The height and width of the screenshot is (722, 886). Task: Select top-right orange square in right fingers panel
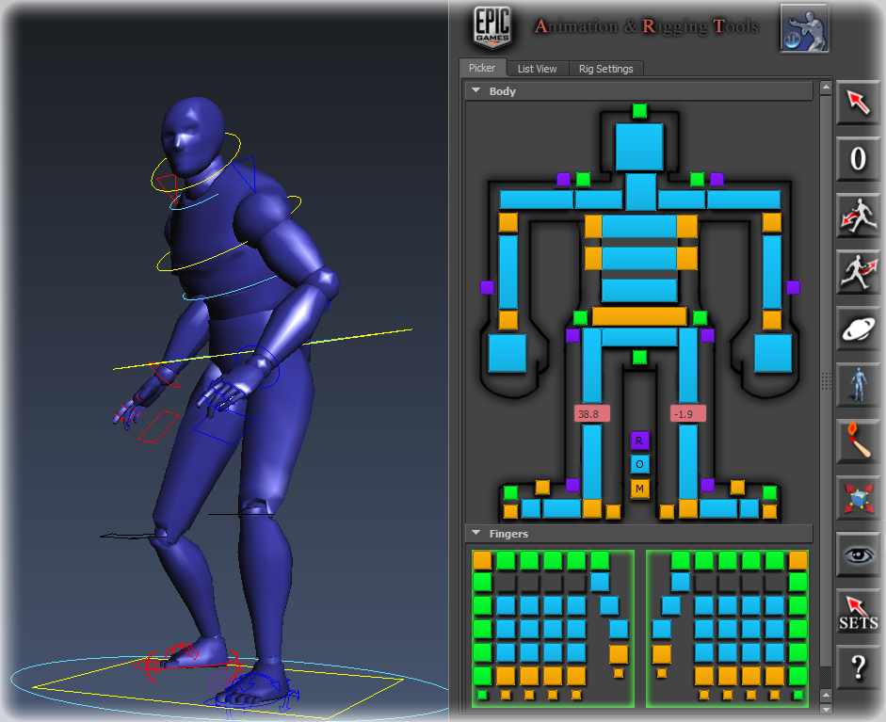click(797, 560)
